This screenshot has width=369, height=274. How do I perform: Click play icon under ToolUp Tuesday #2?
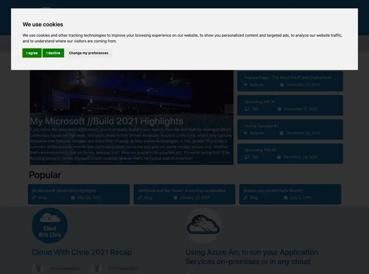coord(246,133)
